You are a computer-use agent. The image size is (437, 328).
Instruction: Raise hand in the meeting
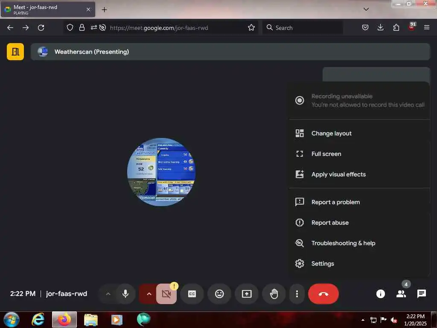pyautogui.click(x=274, y=294)
